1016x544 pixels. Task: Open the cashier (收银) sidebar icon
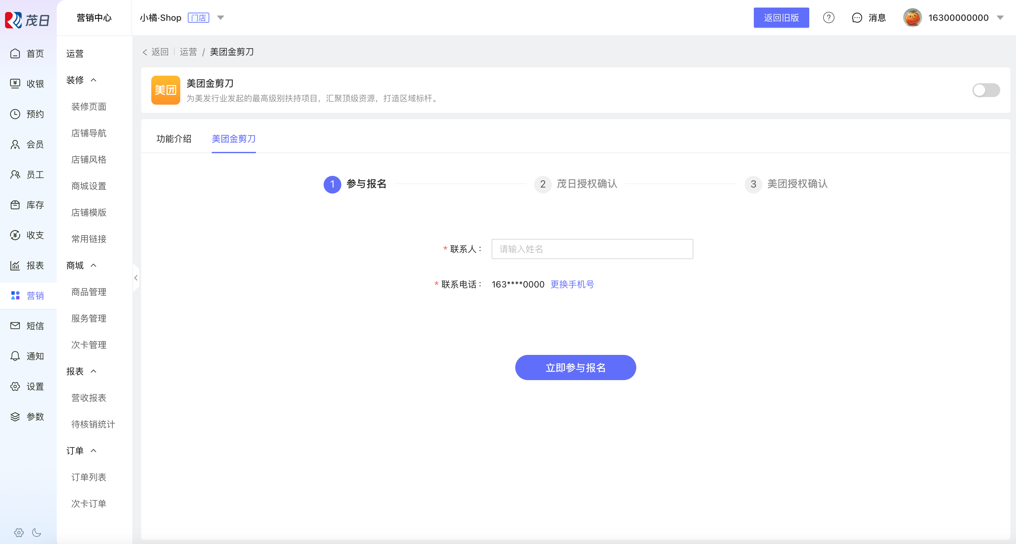click(15, 83)
